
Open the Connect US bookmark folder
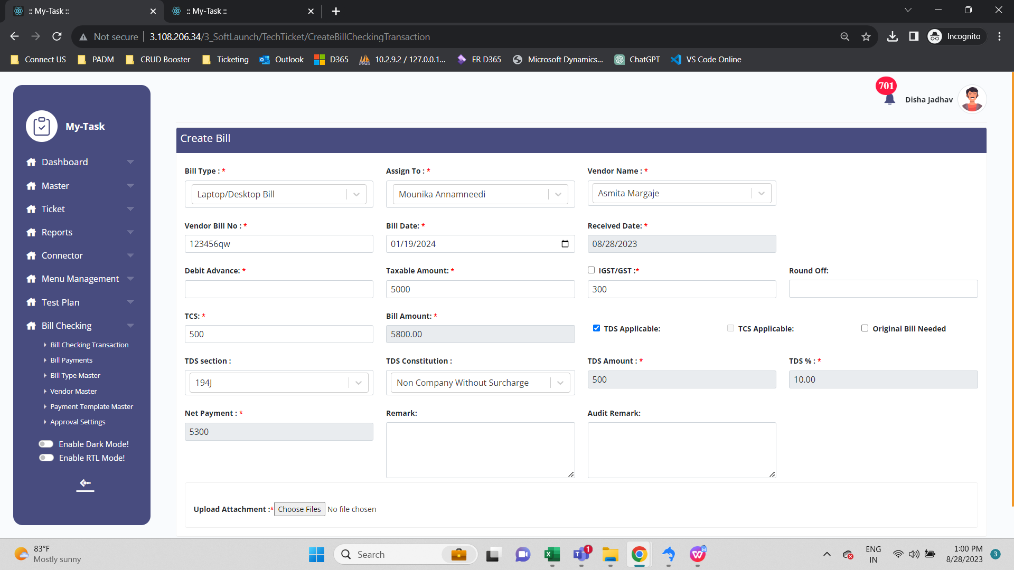point(38,60)
